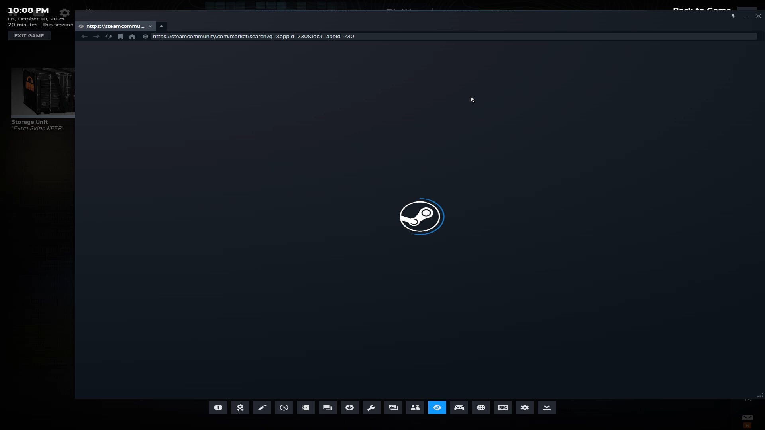Click the browser window resize grip
Image resolution: width=765 pixels, height=430 pixels.
click(x=760, y=395)
